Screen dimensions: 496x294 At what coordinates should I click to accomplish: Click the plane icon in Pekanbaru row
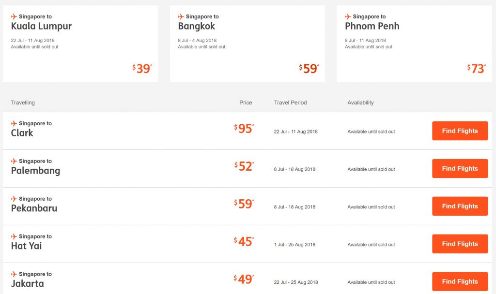[14, 199]
